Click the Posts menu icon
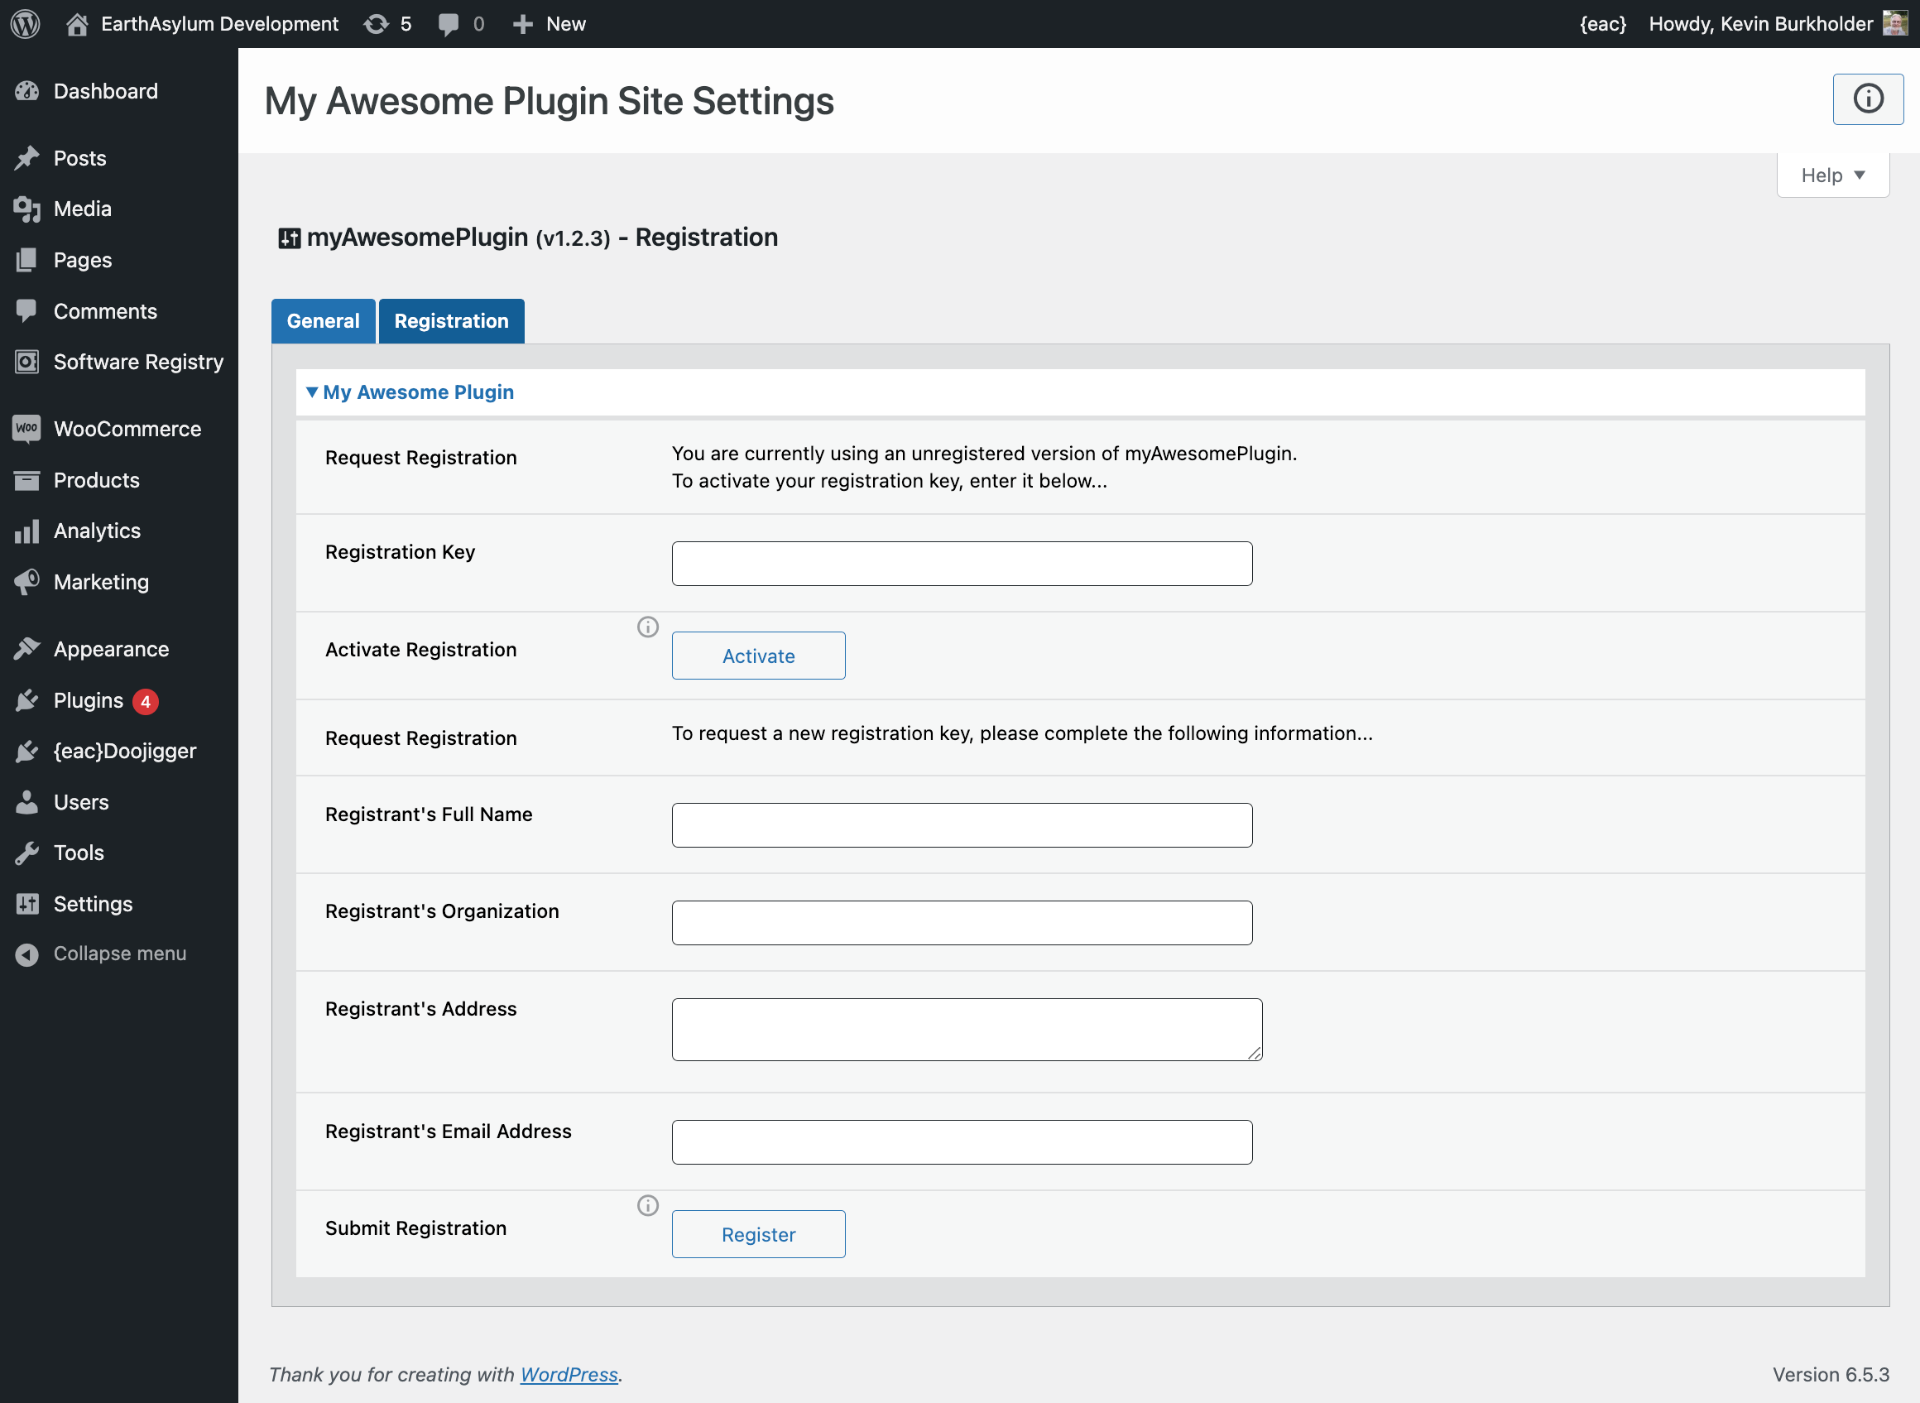Image resolution: width=1920 pixels, height=1403 pixels. coord(28,158)
